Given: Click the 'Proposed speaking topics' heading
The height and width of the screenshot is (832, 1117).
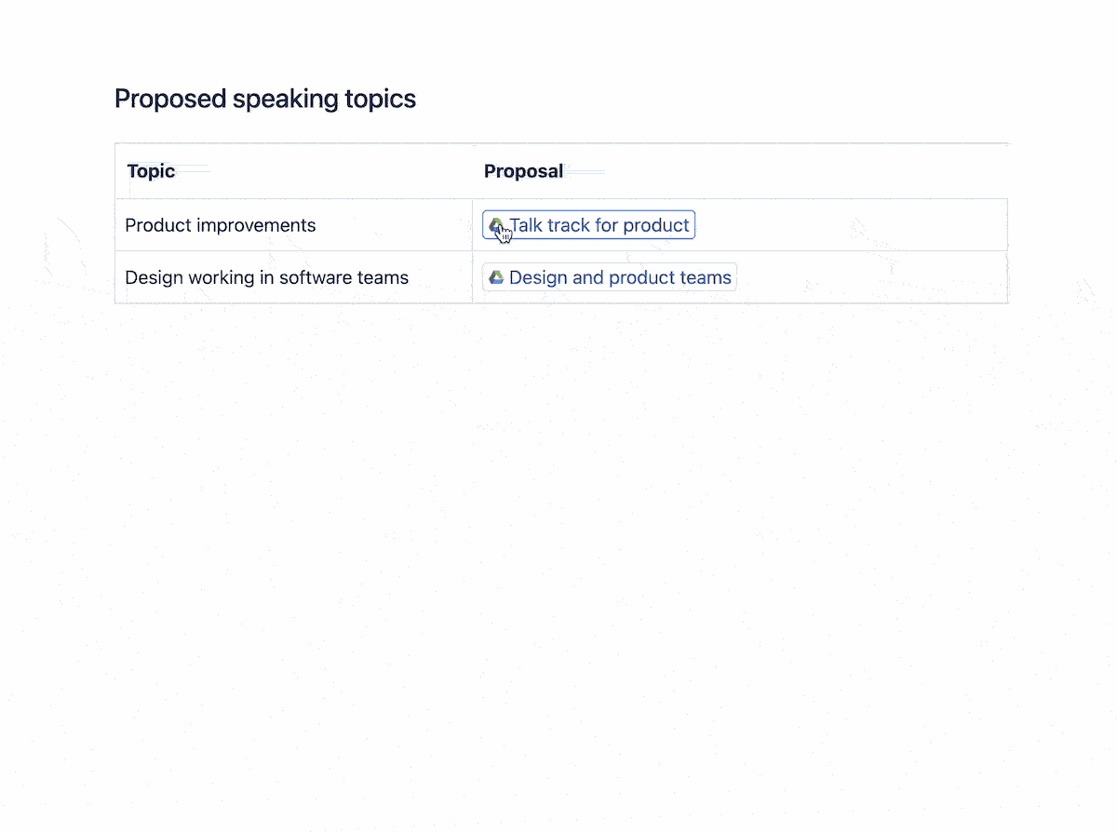Looking at the screenshot, I should 265,99.
